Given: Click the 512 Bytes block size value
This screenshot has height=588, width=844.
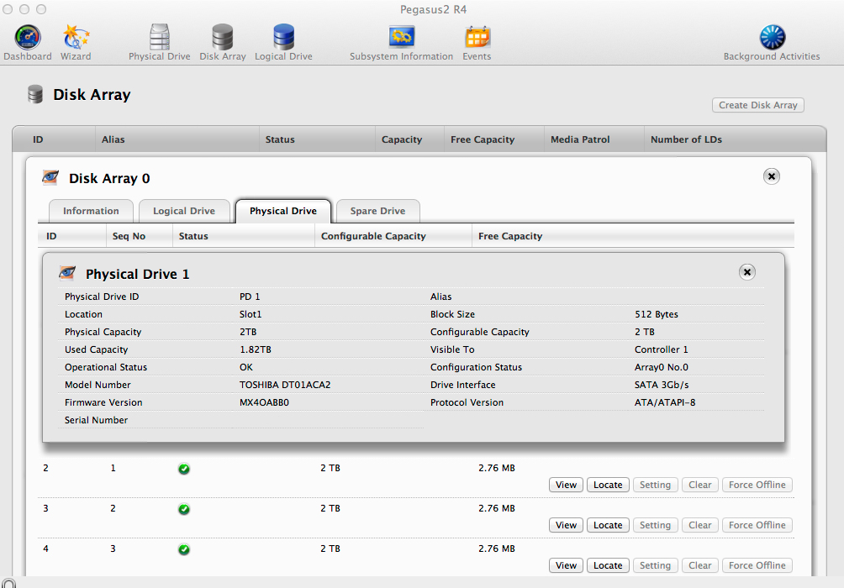Looking at the screenshot, I should tap(657, 314).
